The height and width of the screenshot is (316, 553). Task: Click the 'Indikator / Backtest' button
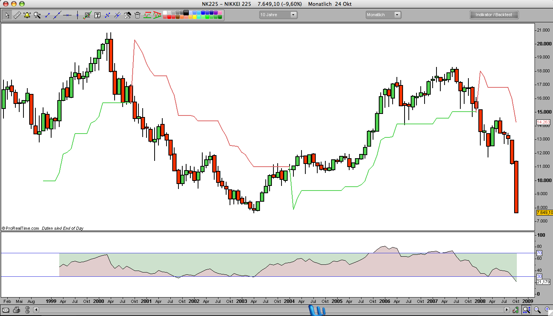tap(494, 15)
